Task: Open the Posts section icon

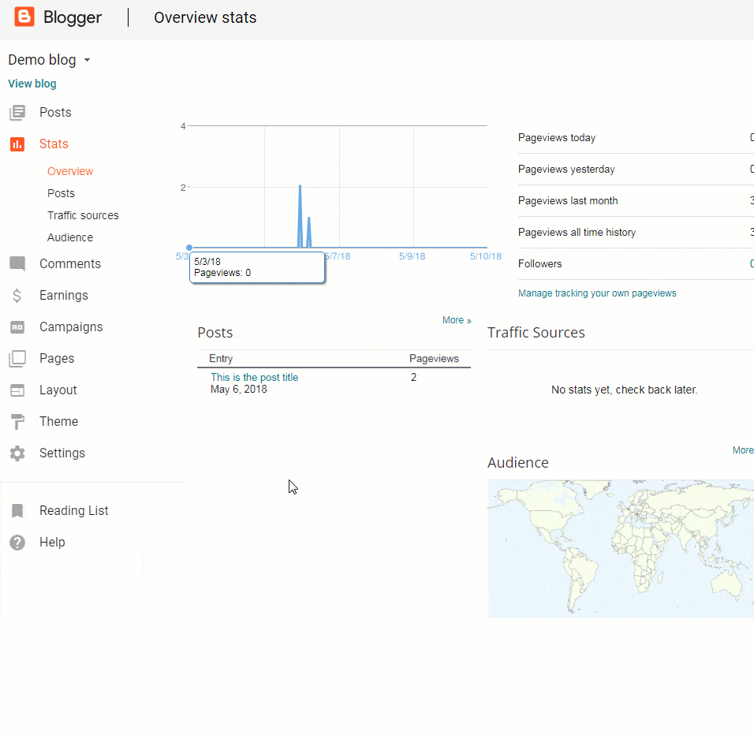Action: point(17,113)
